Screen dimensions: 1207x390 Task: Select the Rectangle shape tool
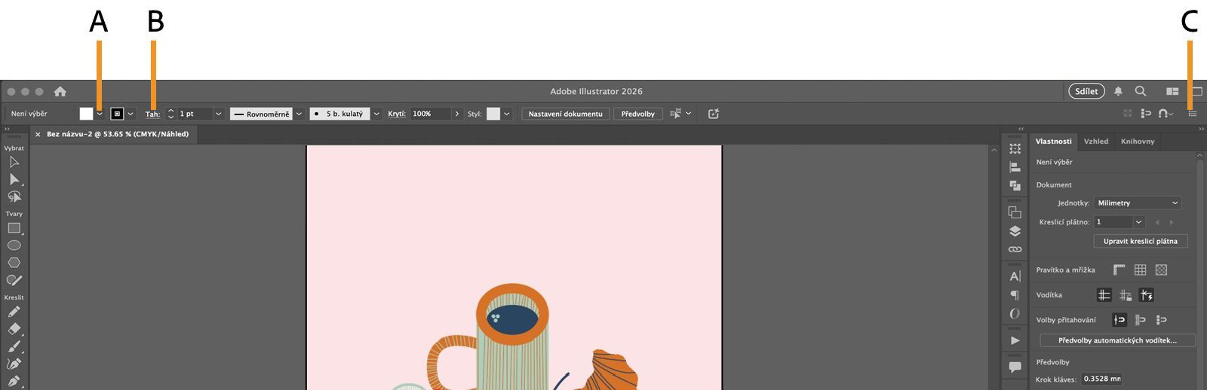(x=14, y=228)
